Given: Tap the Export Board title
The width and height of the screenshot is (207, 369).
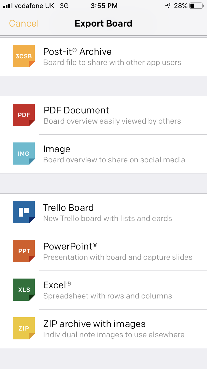Looking at the screenshot, I should tap(104, 24).
